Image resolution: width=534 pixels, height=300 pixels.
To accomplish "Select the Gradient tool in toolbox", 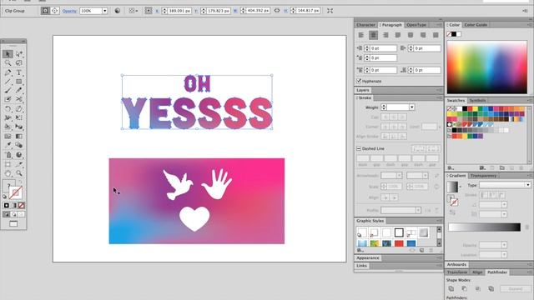I will tap(19, 136).
